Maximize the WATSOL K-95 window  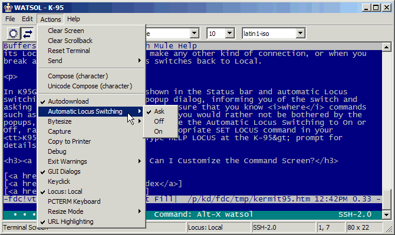point(376,8)
